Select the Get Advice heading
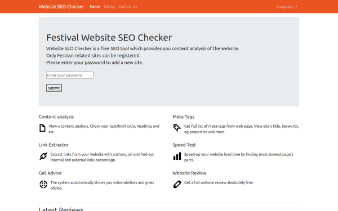Screen dimensions: 338x211 (x=50, y=173)
